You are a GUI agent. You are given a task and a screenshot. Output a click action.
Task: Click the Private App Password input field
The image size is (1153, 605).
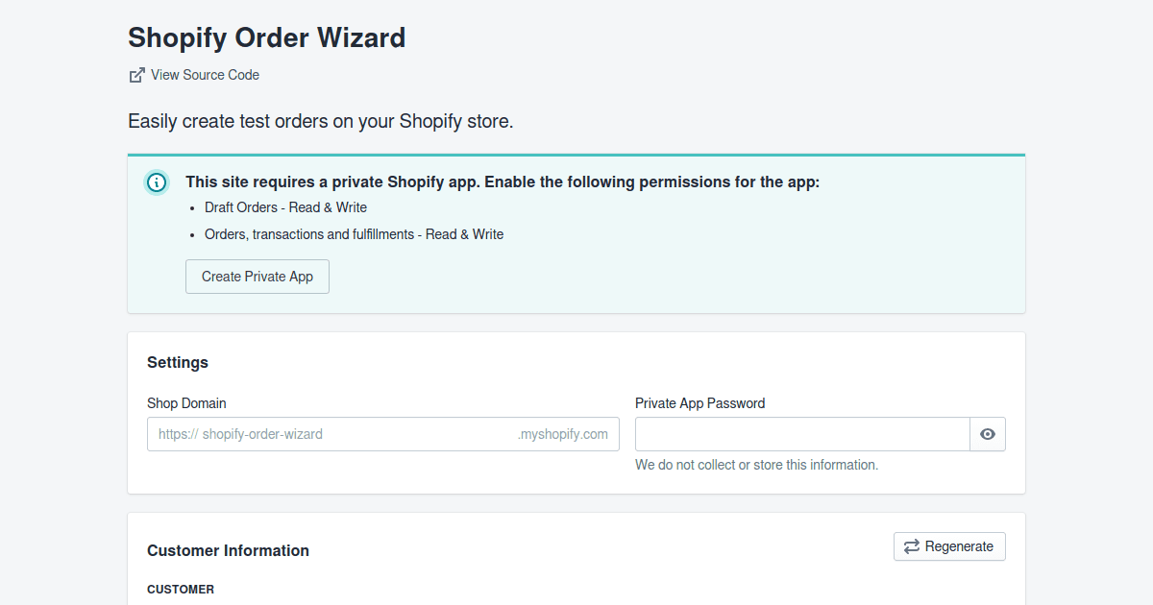click(x=802, y=434)
